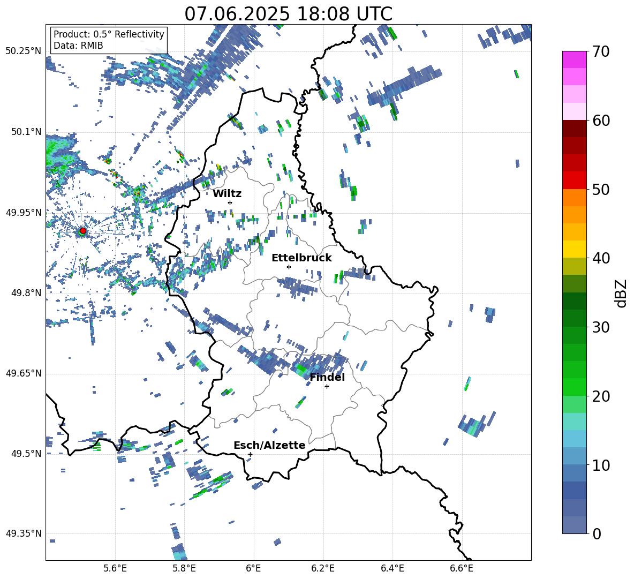Click the Ettelbruck cross marker
The image size is (634, 579).
[289, 267]
